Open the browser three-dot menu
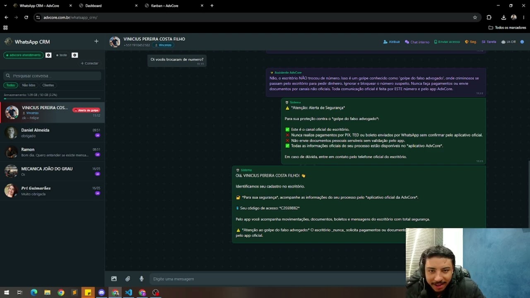 click(x=524, y=17)
